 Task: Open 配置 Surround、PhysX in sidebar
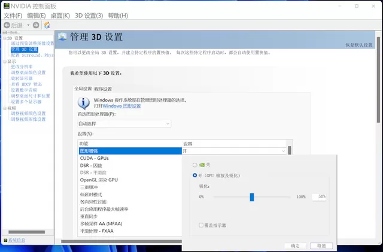pos(32,55)
